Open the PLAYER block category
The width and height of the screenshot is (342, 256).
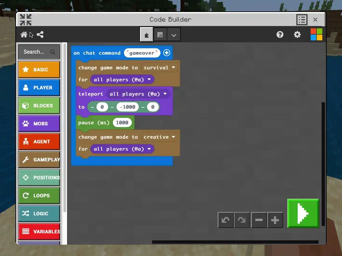tap(39, 88)
